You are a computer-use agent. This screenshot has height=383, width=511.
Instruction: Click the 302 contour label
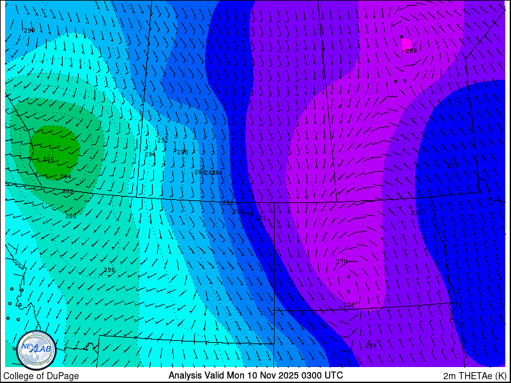pyautogui.click(x=68, y=191)
